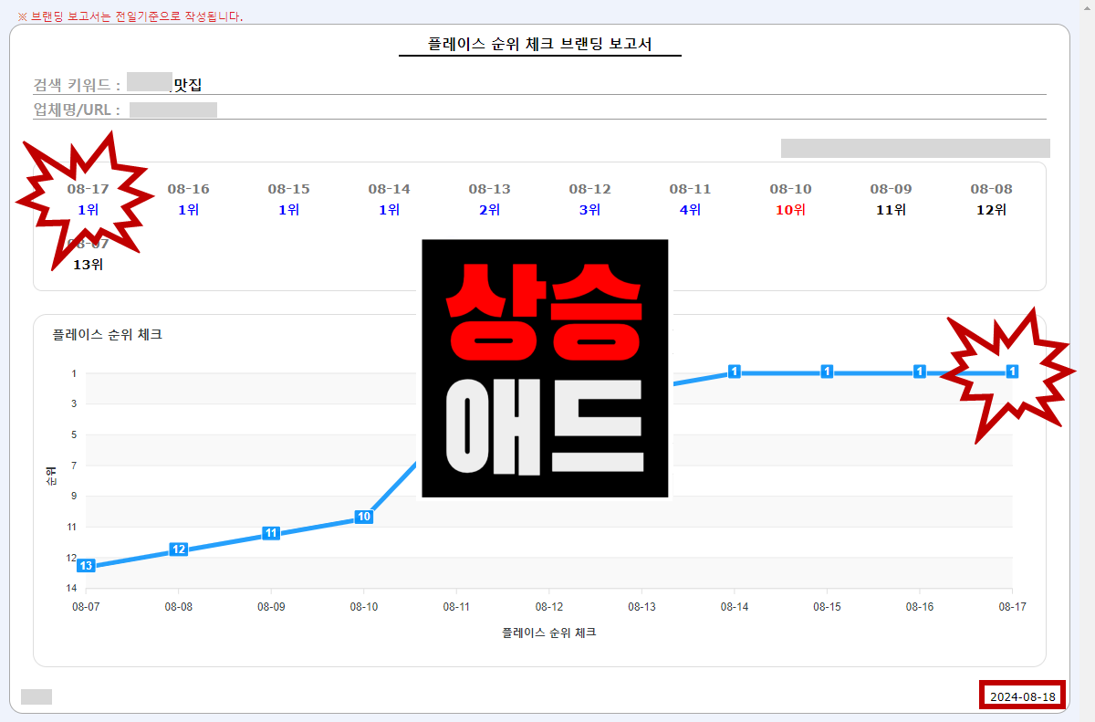Select the rank 1 data point above 08-17

pos(1012,371)
